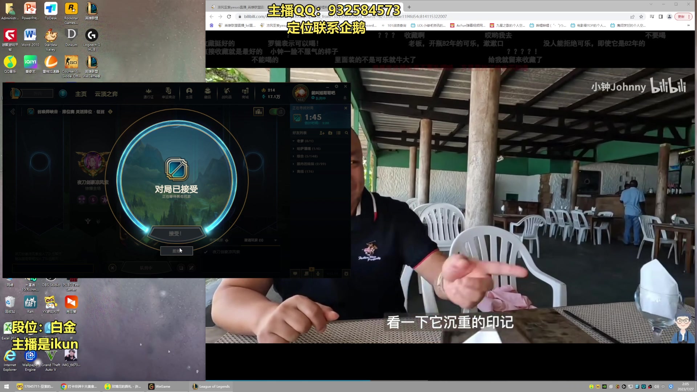Image resolution: width=697 pixels, height=392 pixels.
Task: Open the Dinkum desktop shortcut
Action: click(x=71, y=38)
